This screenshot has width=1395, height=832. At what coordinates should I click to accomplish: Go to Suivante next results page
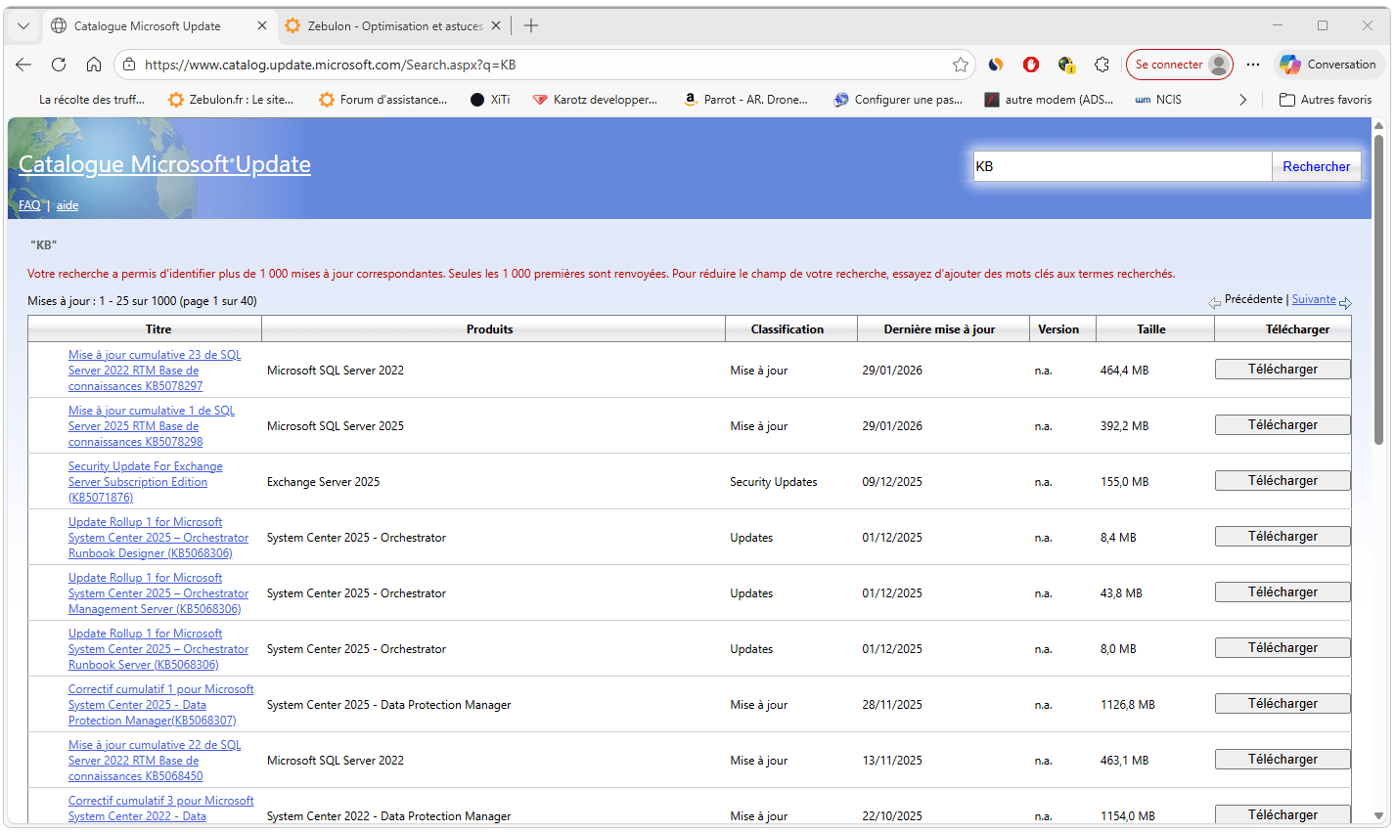[1313, 299]
